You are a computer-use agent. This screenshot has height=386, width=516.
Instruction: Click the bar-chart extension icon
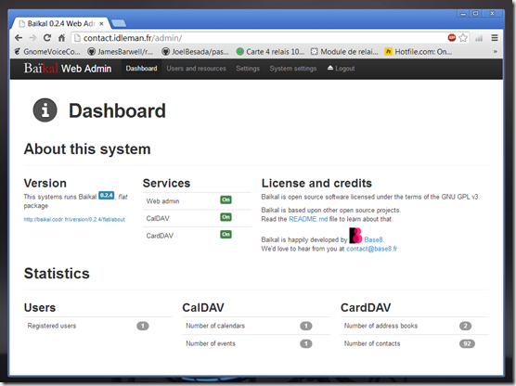tap(479, 38)
